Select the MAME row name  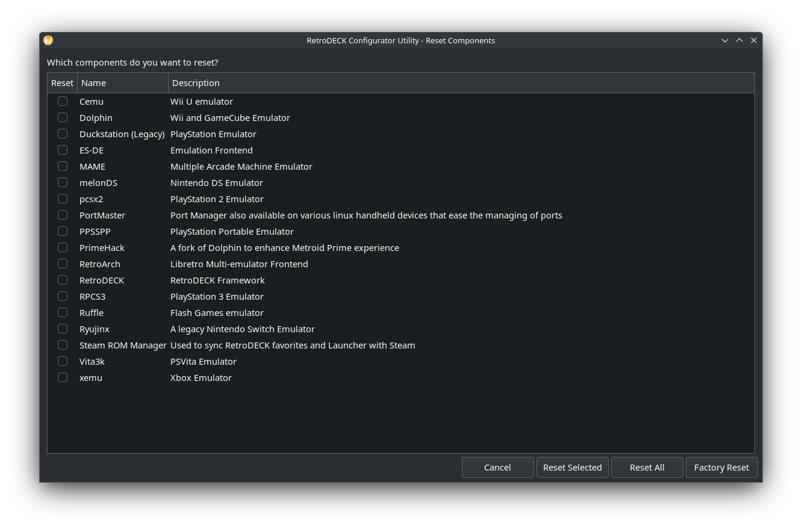pos(93,167)
